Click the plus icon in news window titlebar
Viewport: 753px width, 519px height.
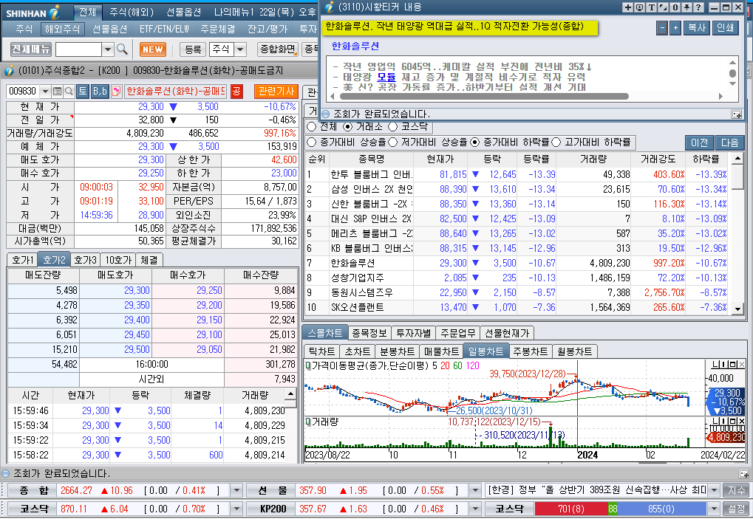point(627,7)
